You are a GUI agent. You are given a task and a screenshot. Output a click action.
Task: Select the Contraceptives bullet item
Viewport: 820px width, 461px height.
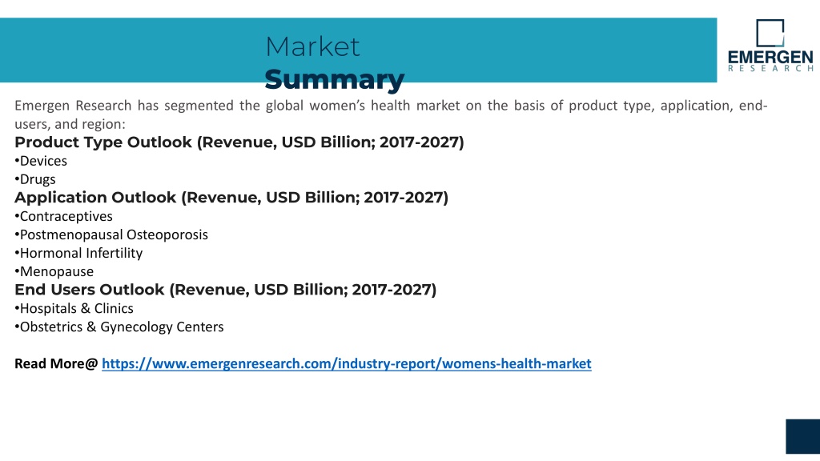(63, 216)
